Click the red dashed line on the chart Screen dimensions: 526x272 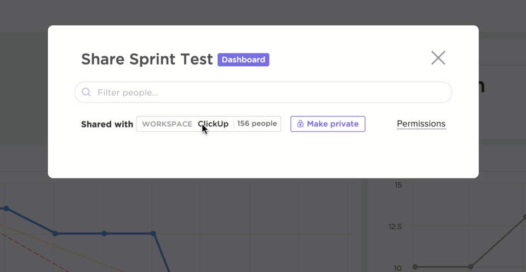tap(33, 252)
